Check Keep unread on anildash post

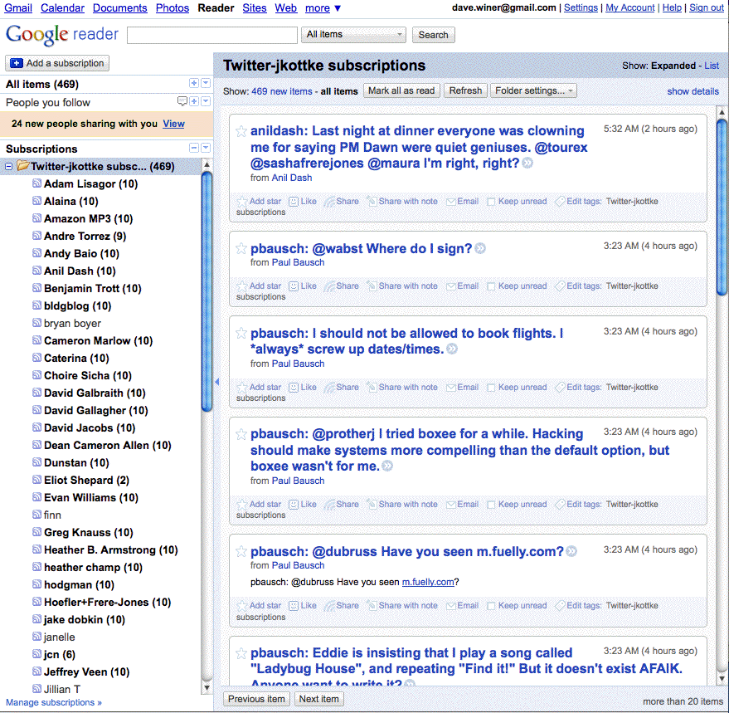[x=491, y=202]
